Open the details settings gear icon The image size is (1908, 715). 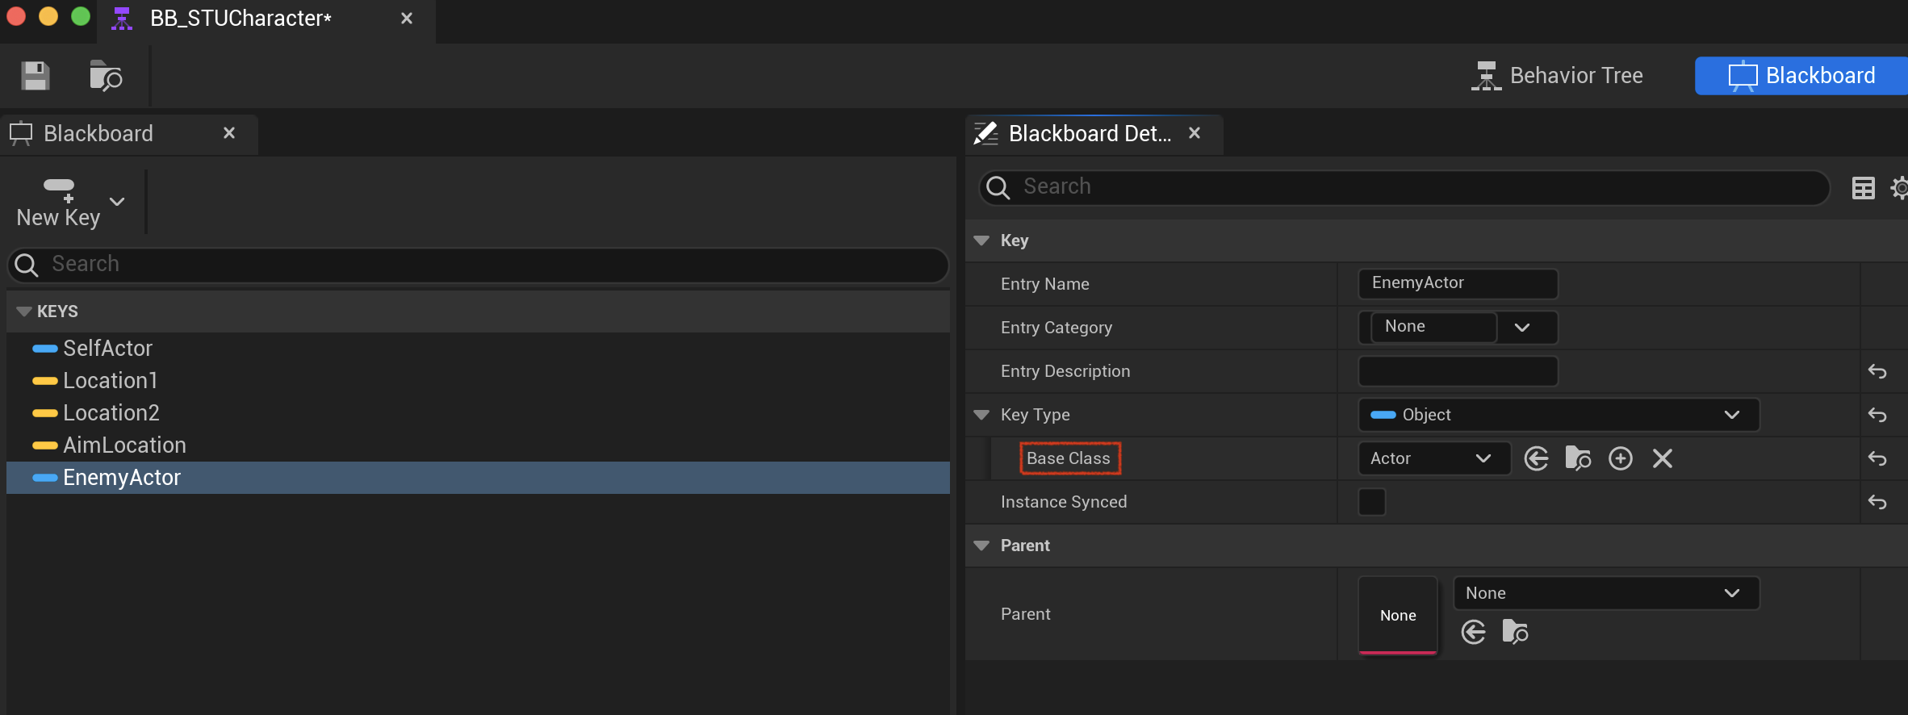tap(1899, 188)
